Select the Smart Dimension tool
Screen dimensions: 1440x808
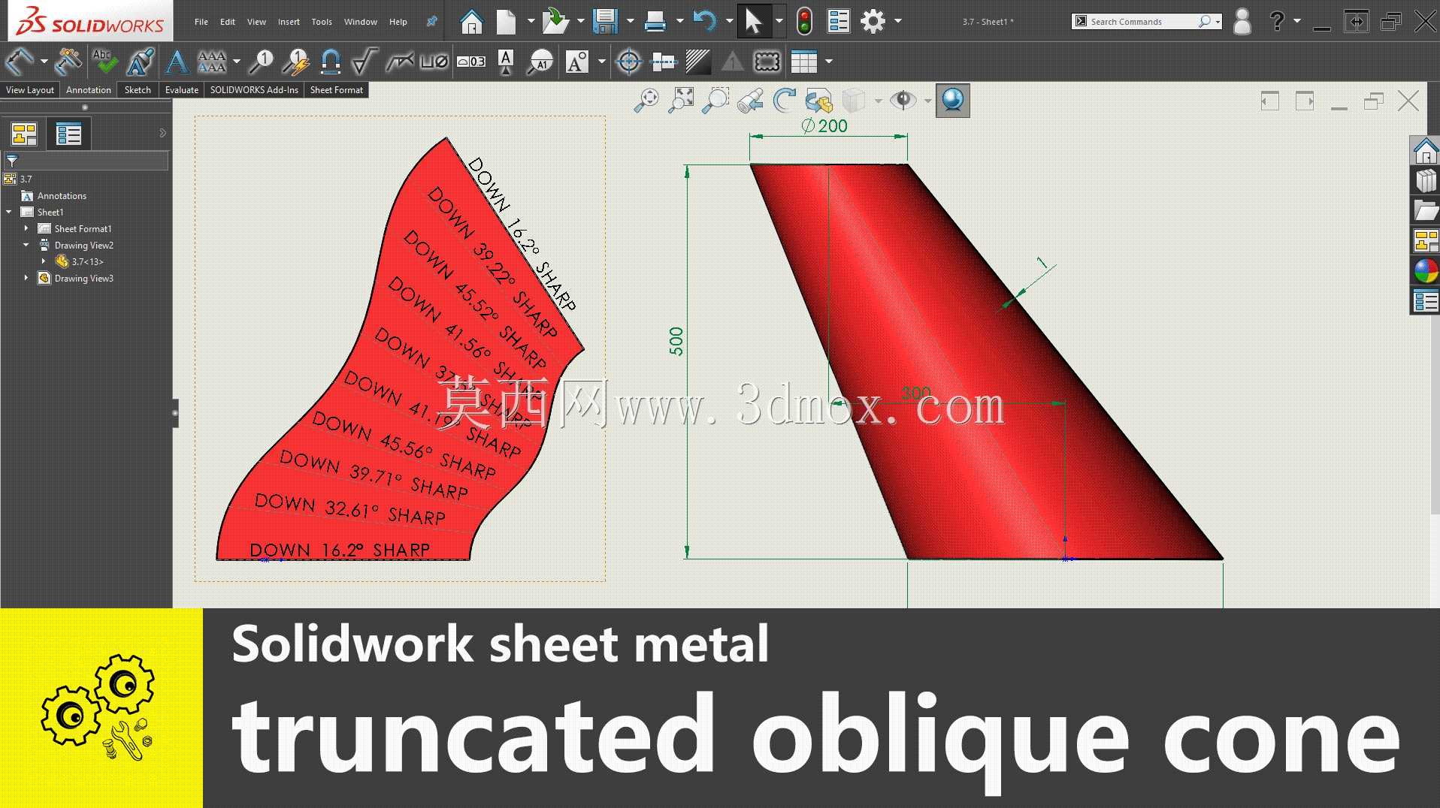(20, 62)
